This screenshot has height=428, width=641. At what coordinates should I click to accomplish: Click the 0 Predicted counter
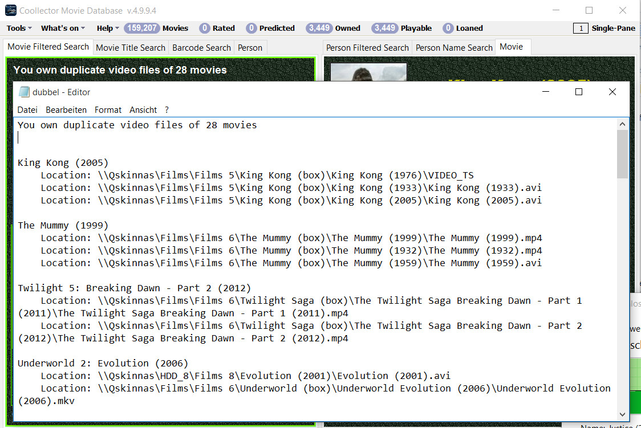270,28
